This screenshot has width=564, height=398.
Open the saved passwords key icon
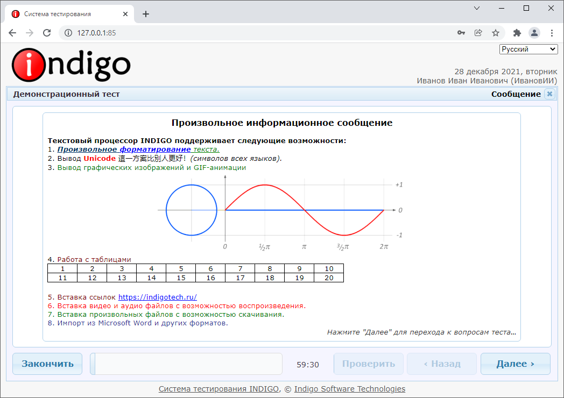(x=461, y=33)
